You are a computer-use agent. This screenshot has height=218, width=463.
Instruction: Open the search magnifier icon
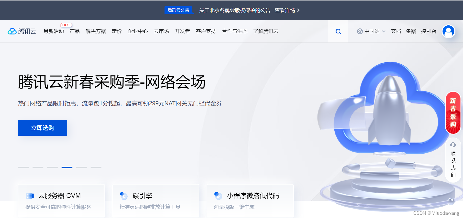point(338,31)
